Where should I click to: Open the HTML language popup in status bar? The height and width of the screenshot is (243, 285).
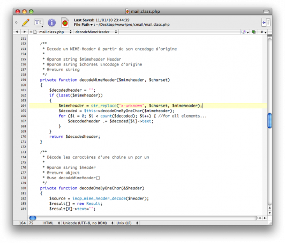[x=51, y=223]
